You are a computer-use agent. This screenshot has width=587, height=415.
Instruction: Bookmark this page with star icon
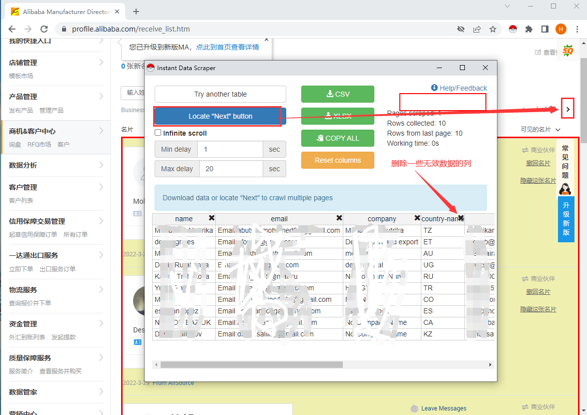pyautogui.click(x=493, y=29)
